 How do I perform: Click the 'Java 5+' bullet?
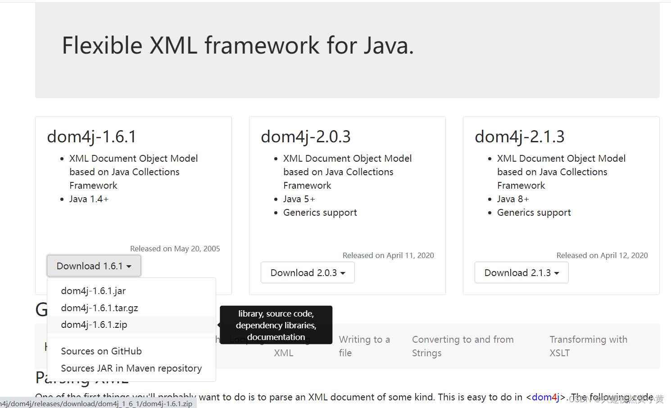coord(299,199)
